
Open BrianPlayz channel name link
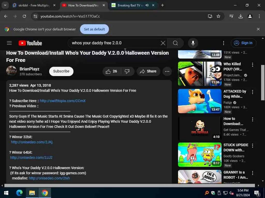[x=30, y=69]
